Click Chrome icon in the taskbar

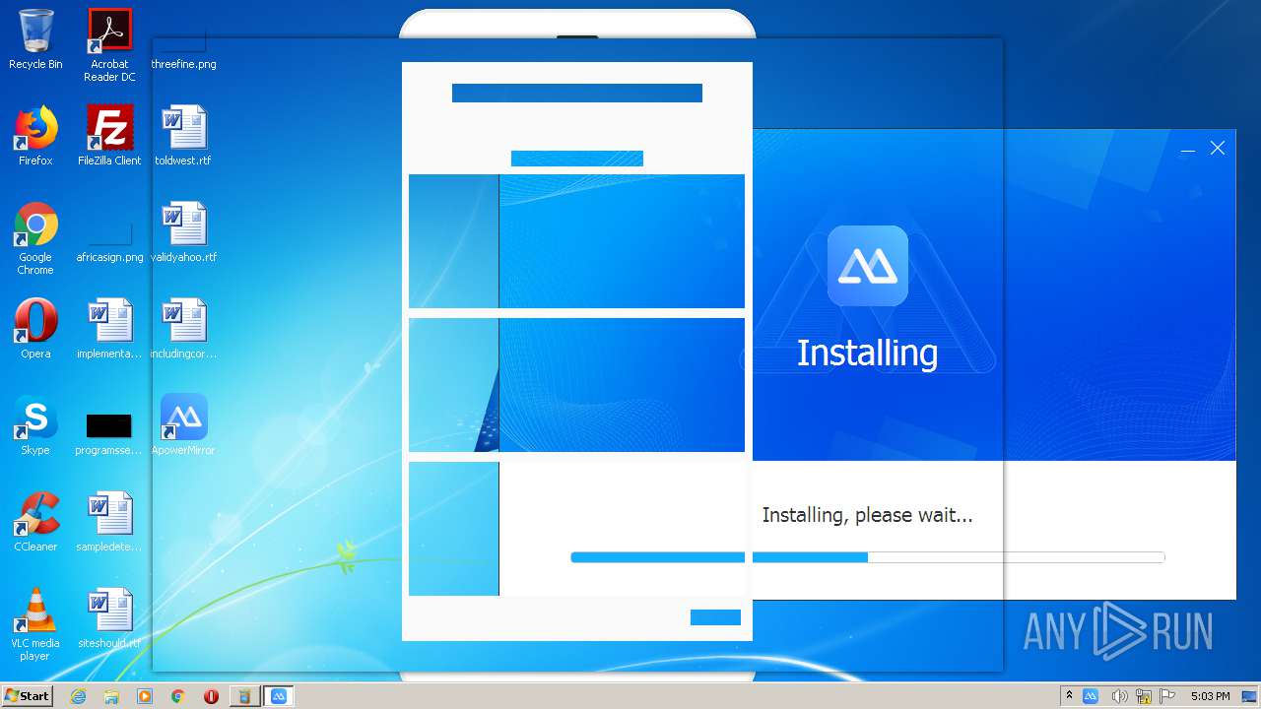(178, 696)
